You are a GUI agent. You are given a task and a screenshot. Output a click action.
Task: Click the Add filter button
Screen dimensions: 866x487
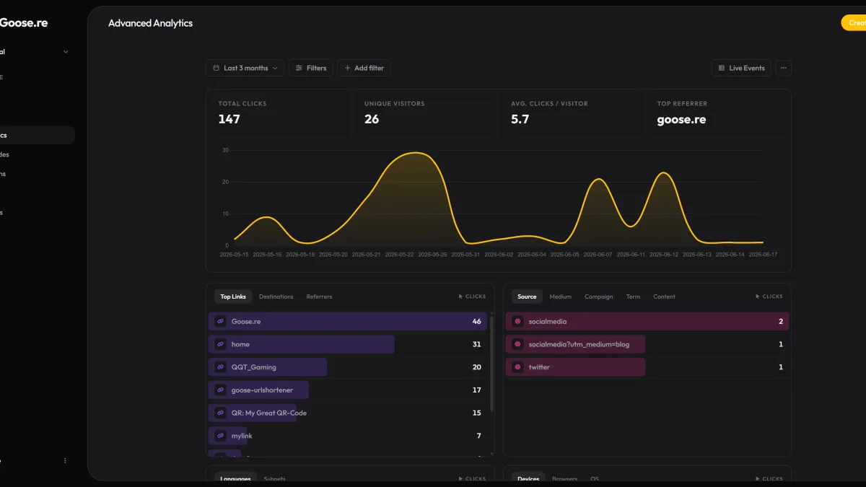click(x=364, y=68)
